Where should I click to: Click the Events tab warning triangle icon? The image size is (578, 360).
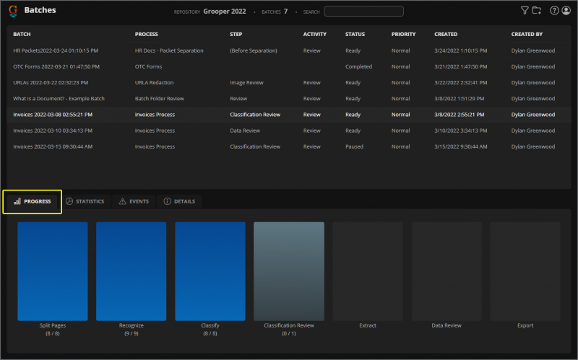[122, 201]
